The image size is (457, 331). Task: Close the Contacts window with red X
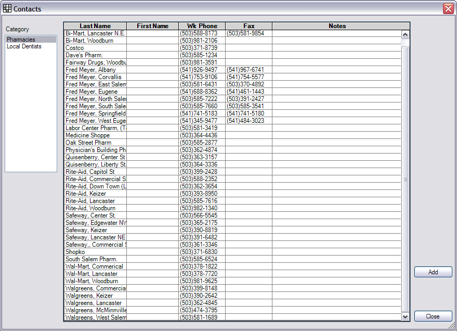[x=448, y=8]
